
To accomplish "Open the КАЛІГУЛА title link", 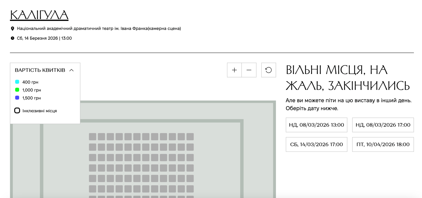I will tap(39, 15).
